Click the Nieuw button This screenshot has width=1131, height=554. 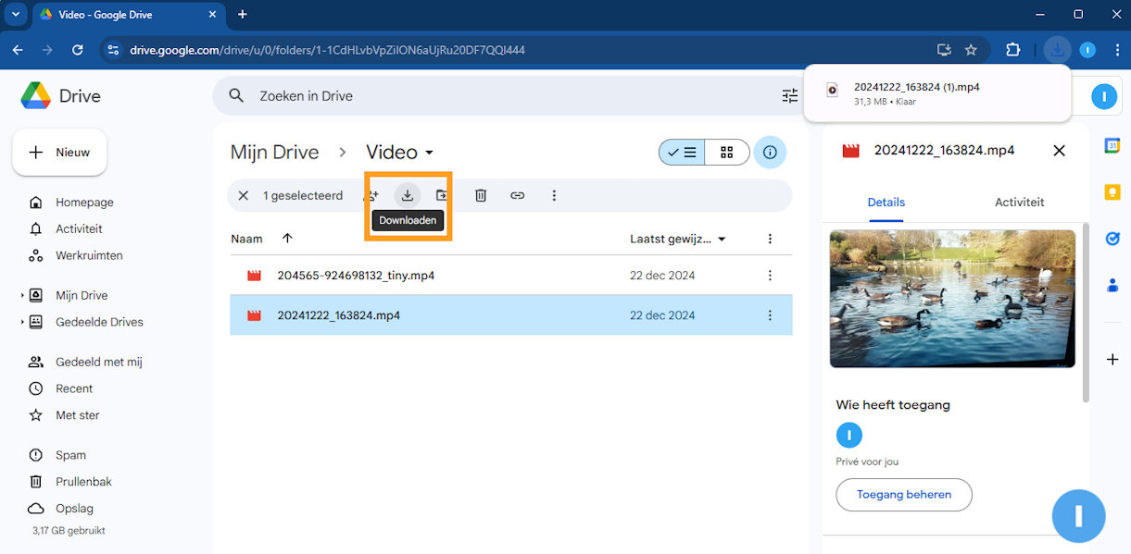59,153
